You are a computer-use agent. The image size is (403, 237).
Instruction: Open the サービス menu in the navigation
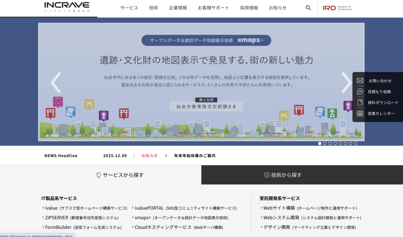point(129,8)
